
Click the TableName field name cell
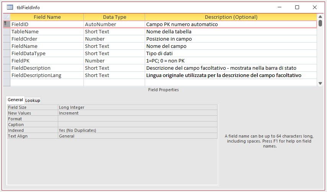pyautogui.click(x=47, y=32)
